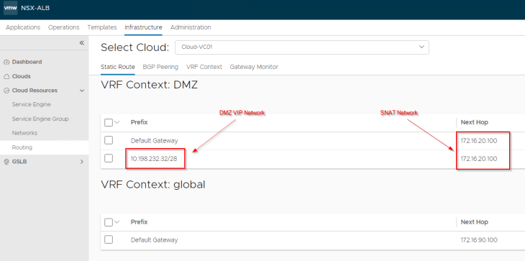Viewport: 525px width, 261px height.
Task: Click the Gateway Monitor tab
Action: point(254,67)
